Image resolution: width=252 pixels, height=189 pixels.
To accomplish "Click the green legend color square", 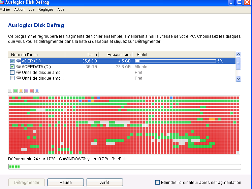I will click(15, 91).
